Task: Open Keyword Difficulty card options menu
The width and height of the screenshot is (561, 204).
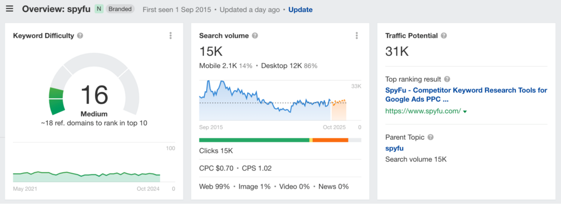Action: pos(171,36)
